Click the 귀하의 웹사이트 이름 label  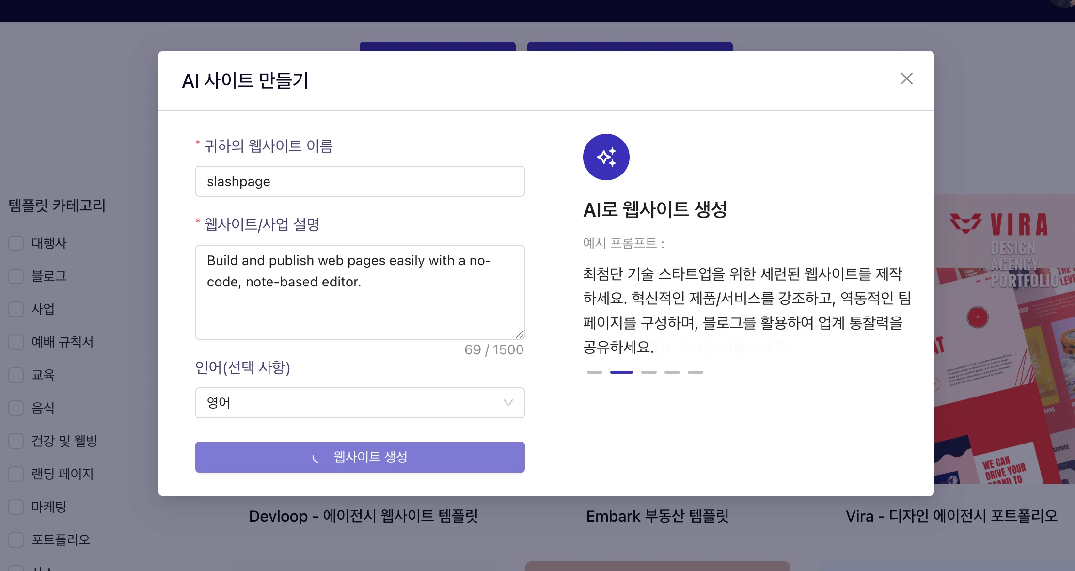point(269,146)
